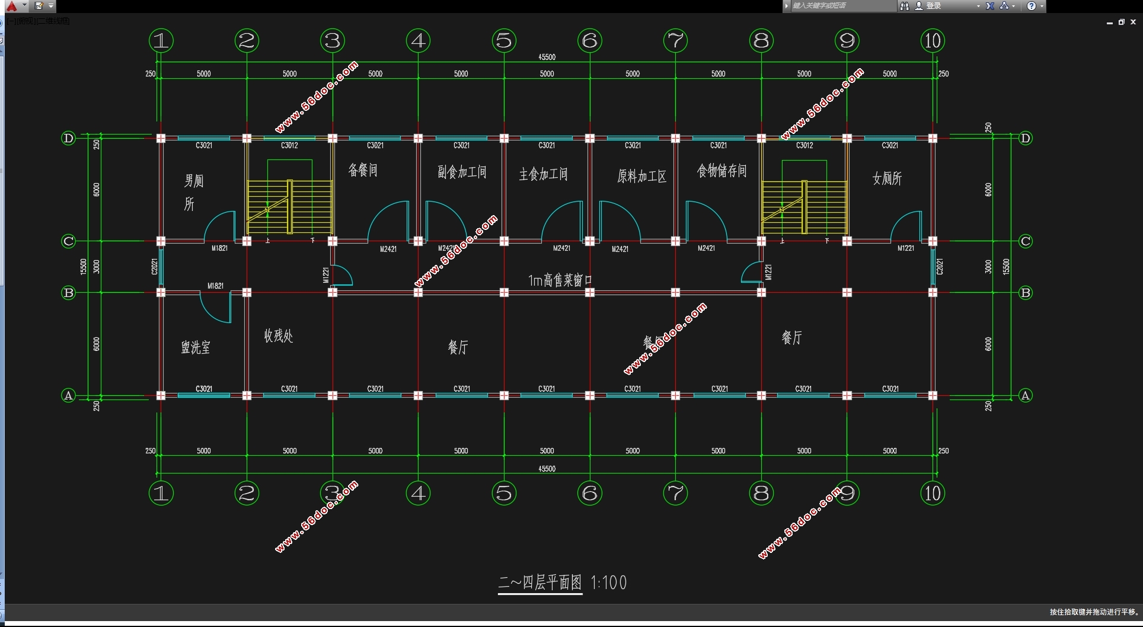The height and width of the screenshot is (627, 1143).
Task: Expand the application menu dropdown arrow
Action: 24,5
